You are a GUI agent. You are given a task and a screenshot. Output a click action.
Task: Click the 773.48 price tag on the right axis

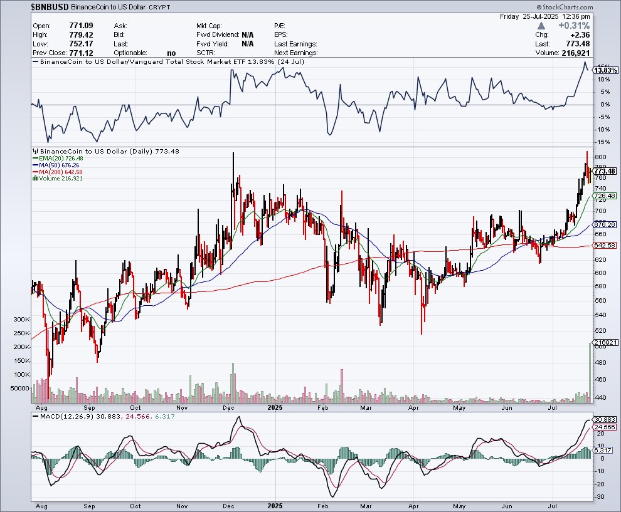click(x=605, y=171)
